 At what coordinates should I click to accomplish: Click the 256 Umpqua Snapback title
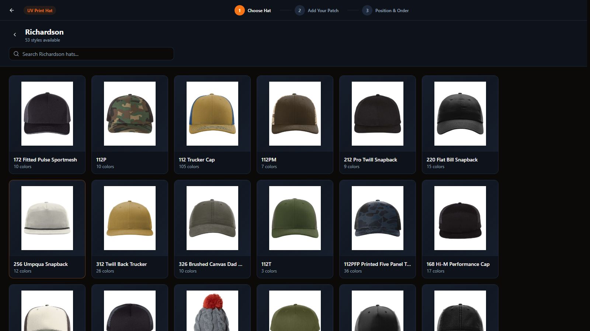coord(41,264)
